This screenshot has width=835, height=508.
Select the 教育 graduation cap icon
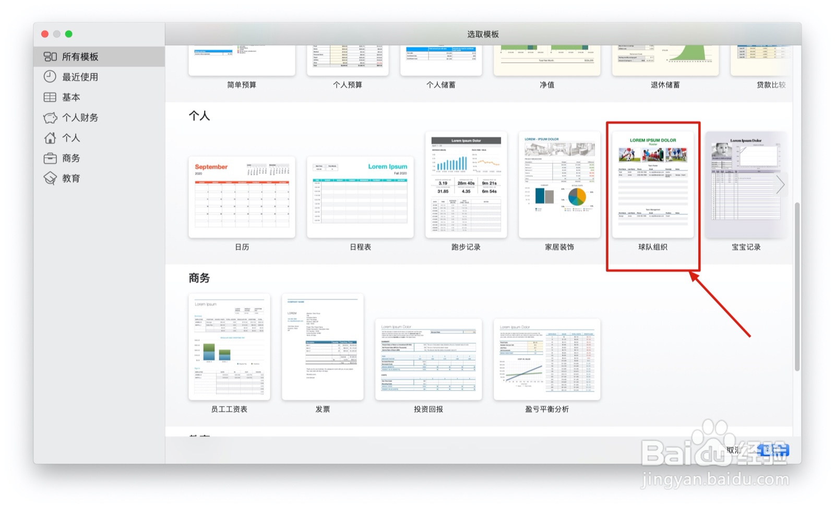(50, 178)
